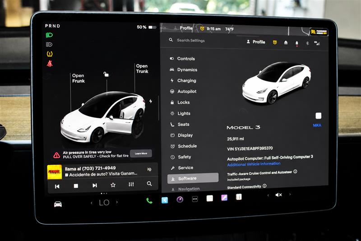Tap the VIN 5YJ3E1EA8PF395370 text
The height and width of the screenshot is (241, 361).
click(250, 148)
